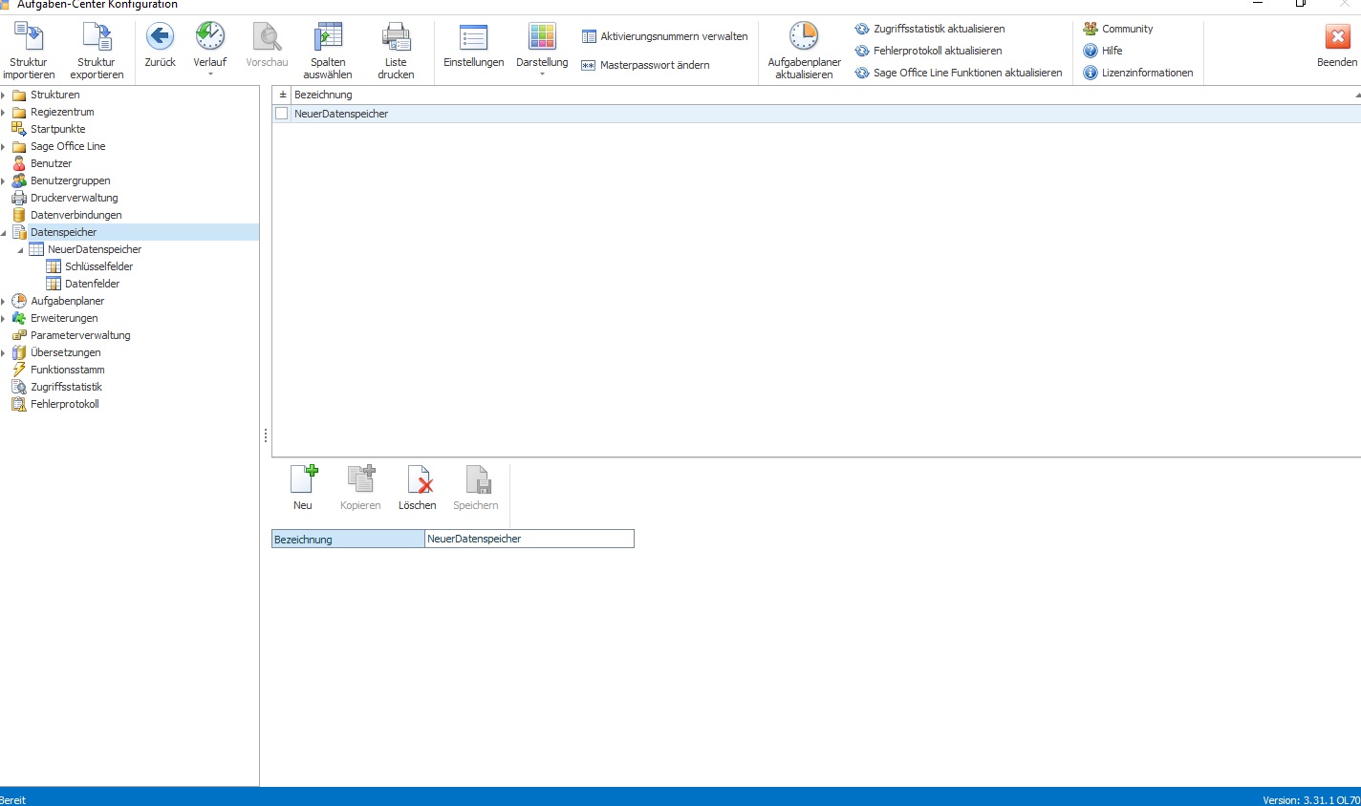Click the Funktionsstamm lightning icon
The height and width of the screenshot is (806, 1361).
coord(19,370)
